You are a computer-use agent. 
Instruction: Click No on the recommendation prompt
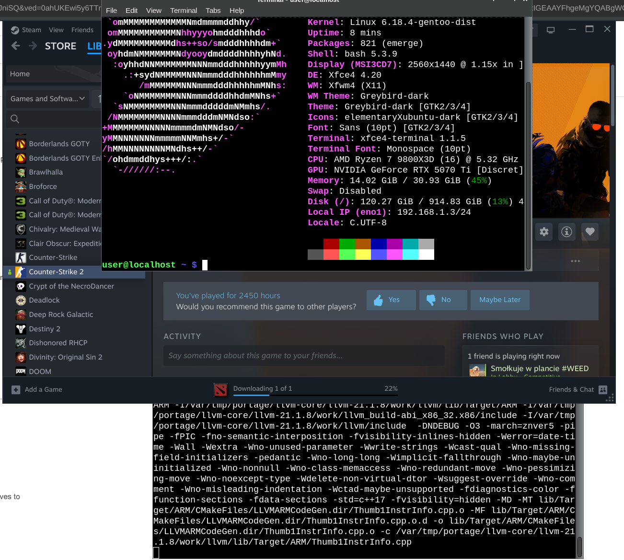(443, 300)
